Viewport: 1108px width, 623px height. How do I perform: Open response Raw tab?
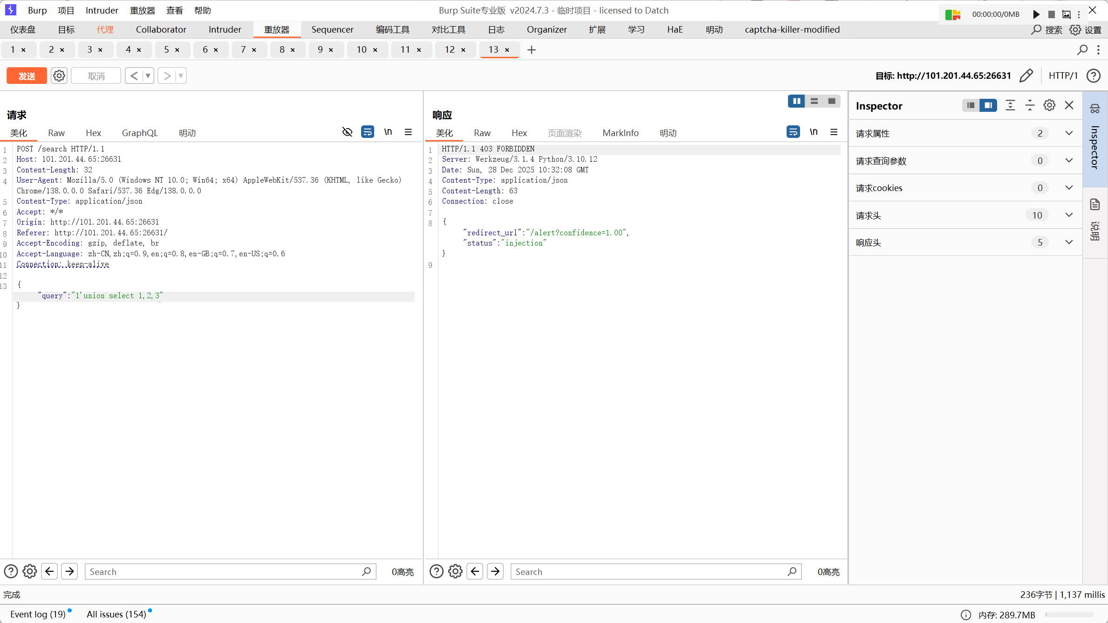click(x=482, y=133)
